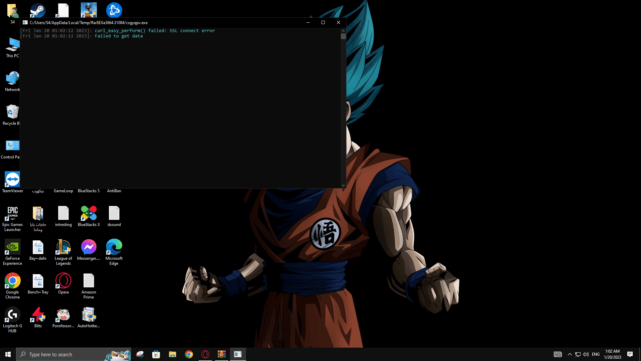Viewport: 641px width, 361px height.
Task: Open the blank file shortcut on the desktop
Action: [x=63, y=10]
